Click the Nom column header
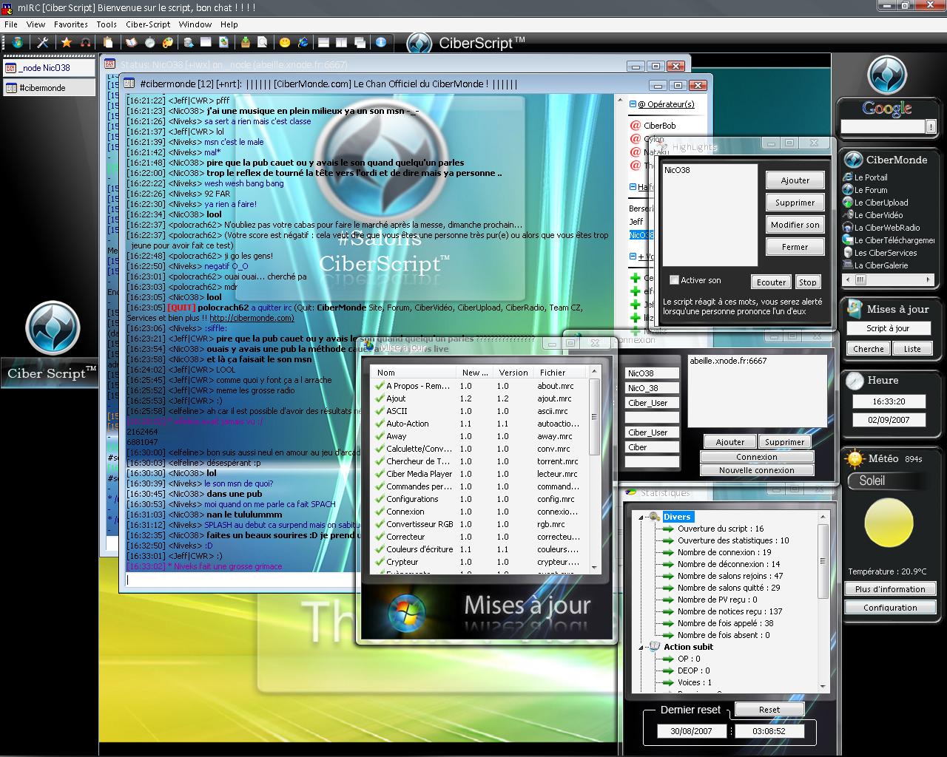 413,373
